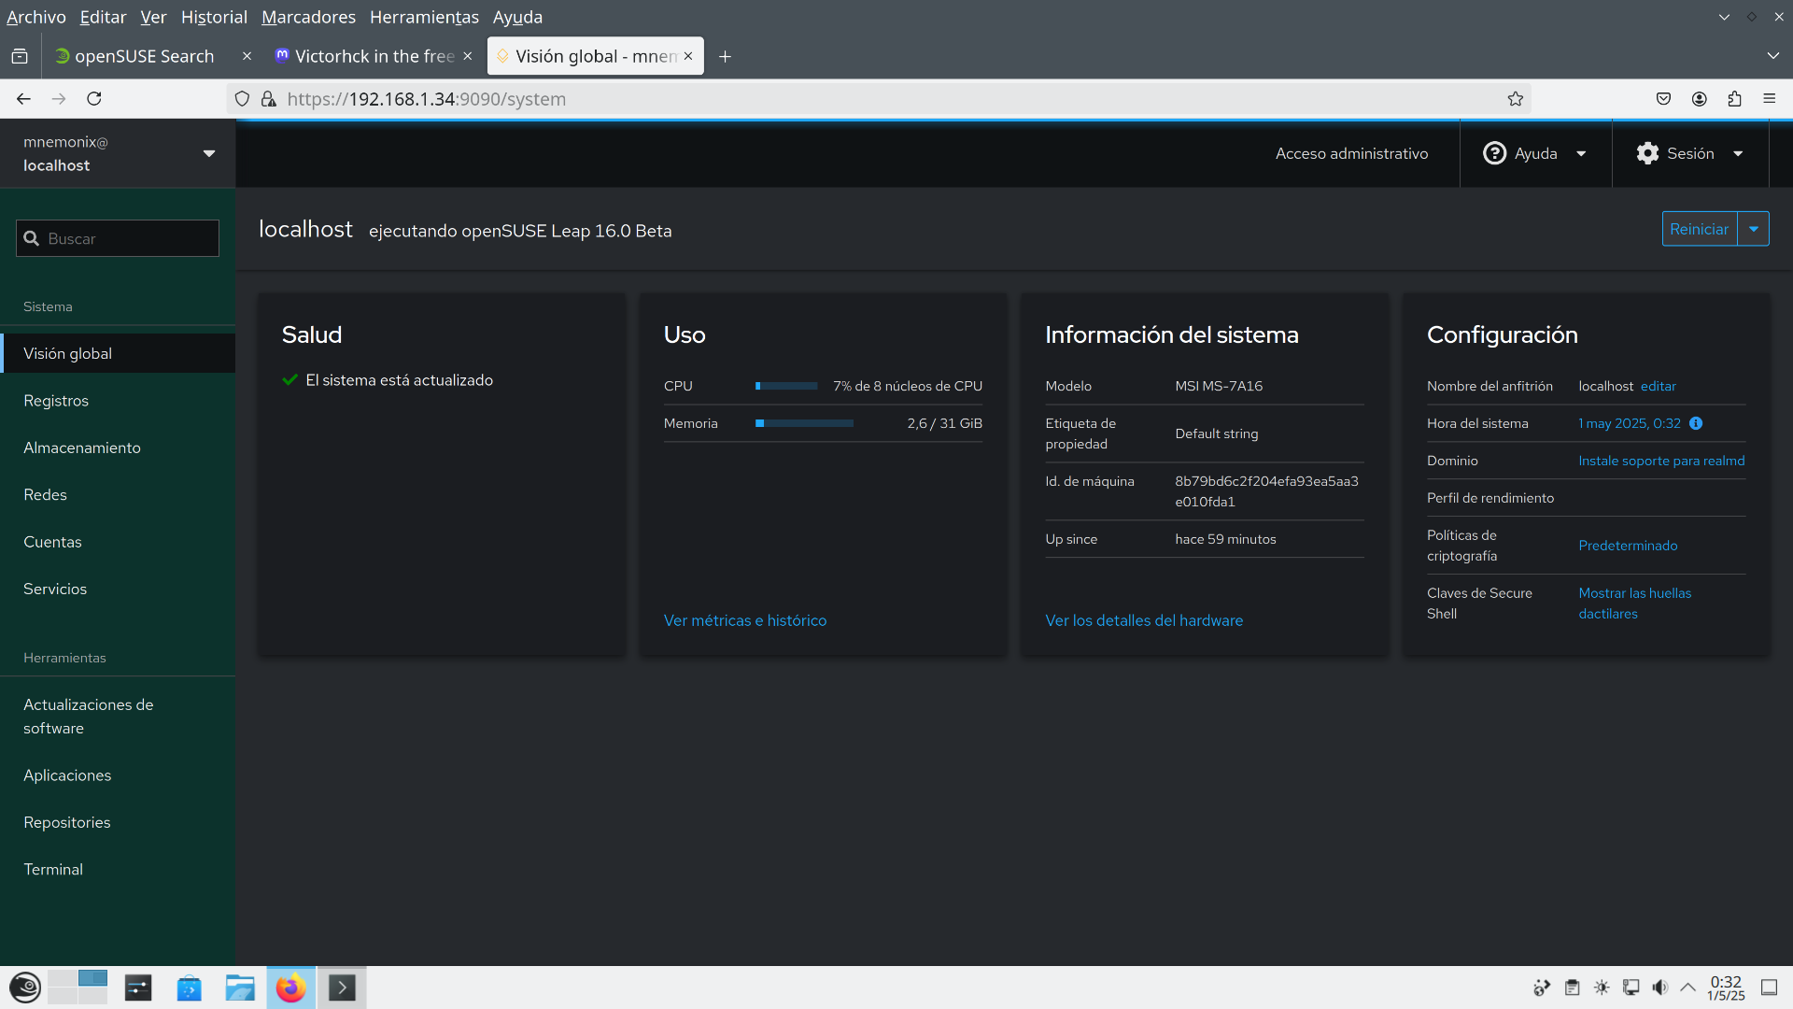The height and width of the screenshot is (1009, 1793).
Task: Open the Firefox hamburger menu
Action: (x=1769, y=99)
